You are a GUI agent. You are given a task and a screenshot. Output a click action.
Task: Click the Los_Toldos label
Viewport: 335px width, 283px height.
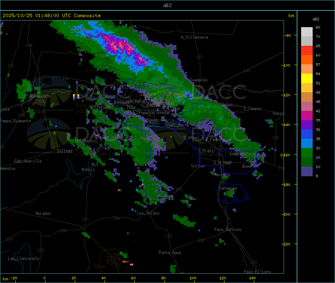click(148, 213)
